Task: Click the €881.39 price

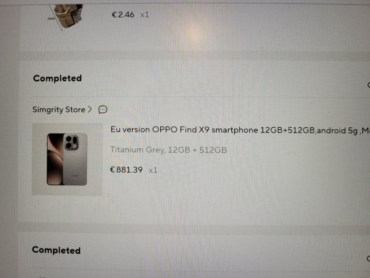Action: (x=126, y=170)
